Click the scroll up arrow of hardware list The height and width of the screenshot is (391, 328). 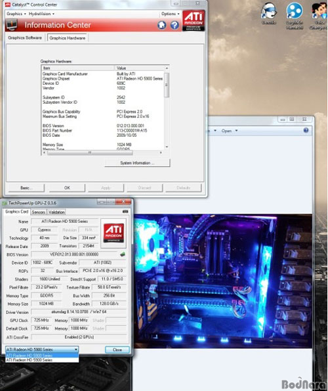tap(167, 68)
